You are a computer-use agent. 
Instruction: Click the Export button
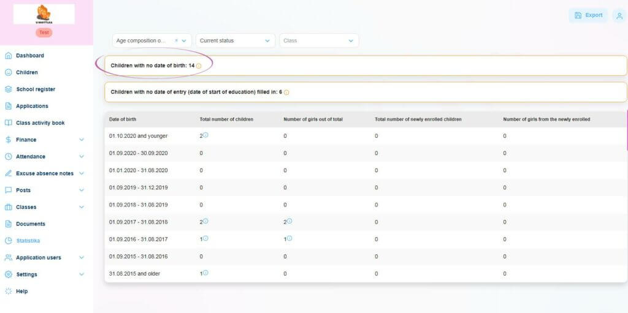588,15
